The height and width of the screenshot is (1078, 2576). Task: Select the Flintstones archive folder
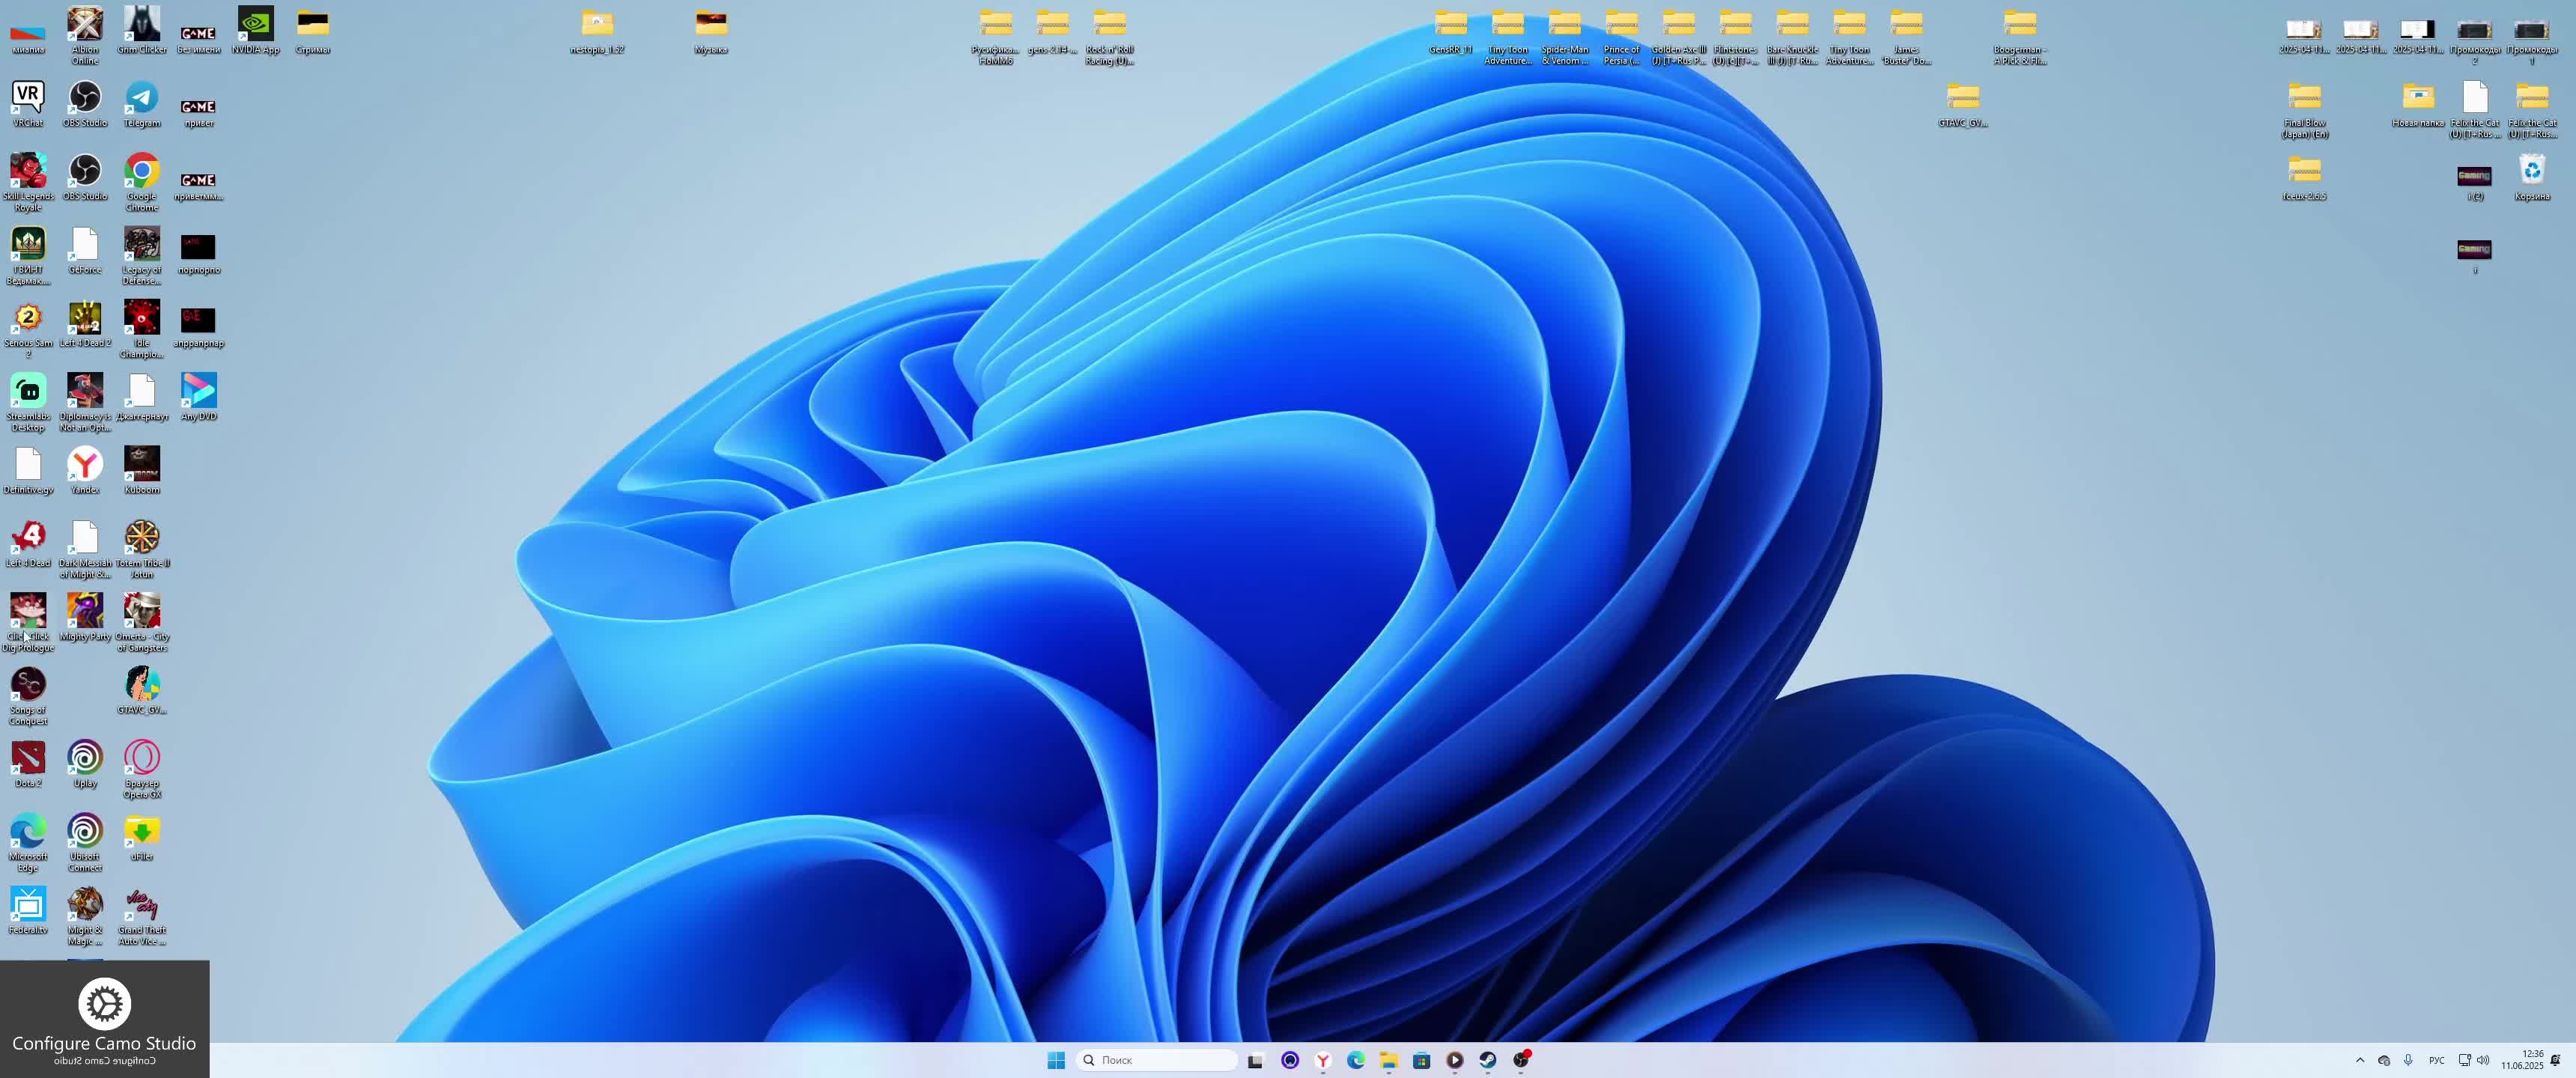tap(1736, 36)
